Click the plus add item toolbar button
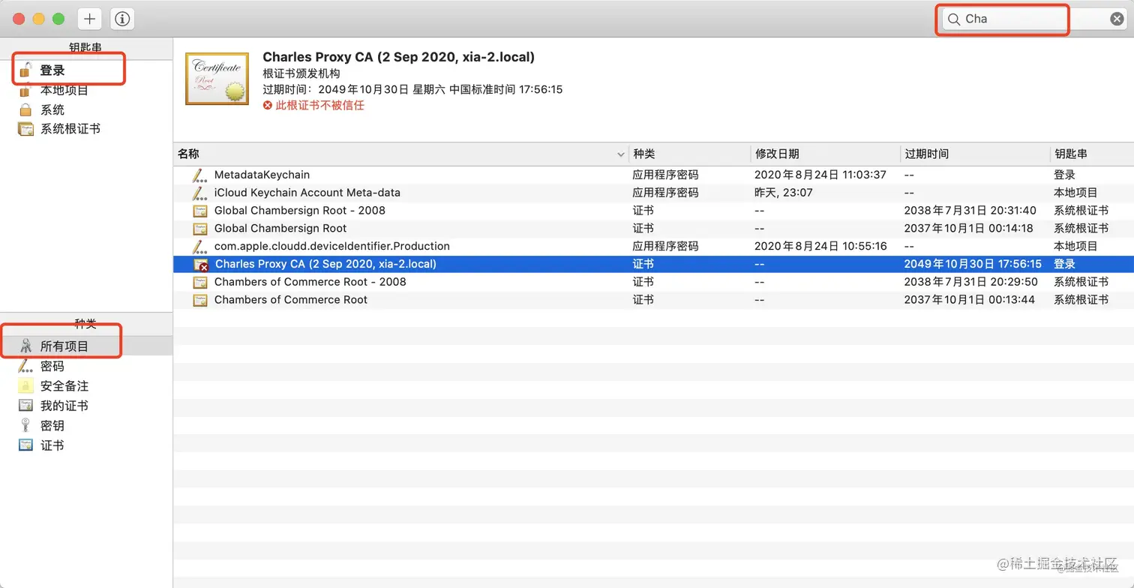Image resolution: width=1134 pixels, height=588 pixels. 89,19
